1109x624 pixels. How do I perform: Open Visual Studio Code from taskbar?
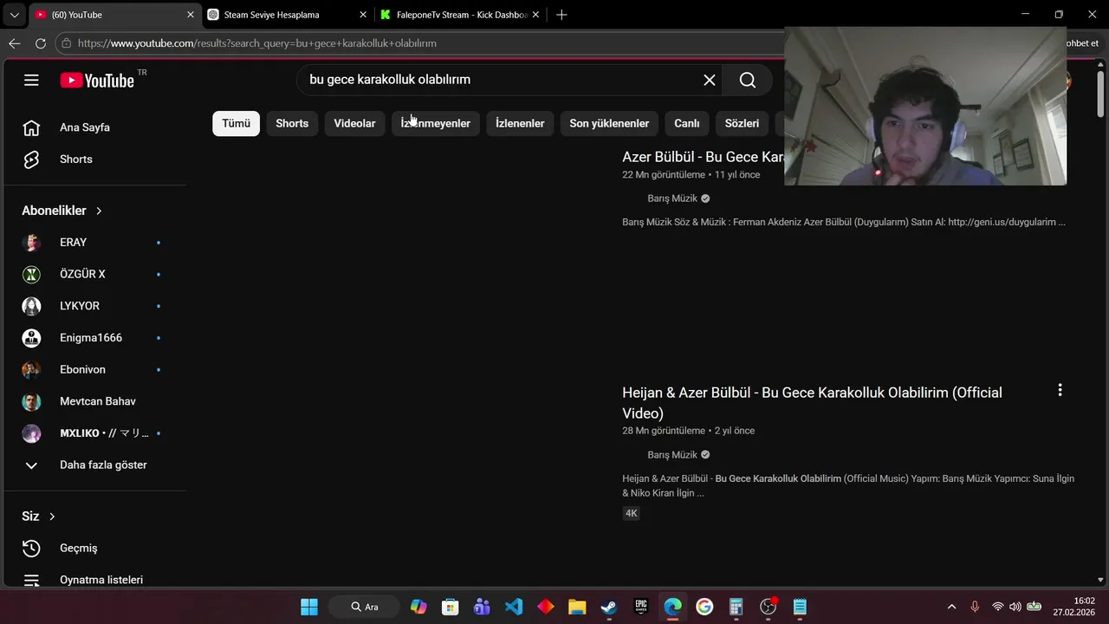coord(514,607)
